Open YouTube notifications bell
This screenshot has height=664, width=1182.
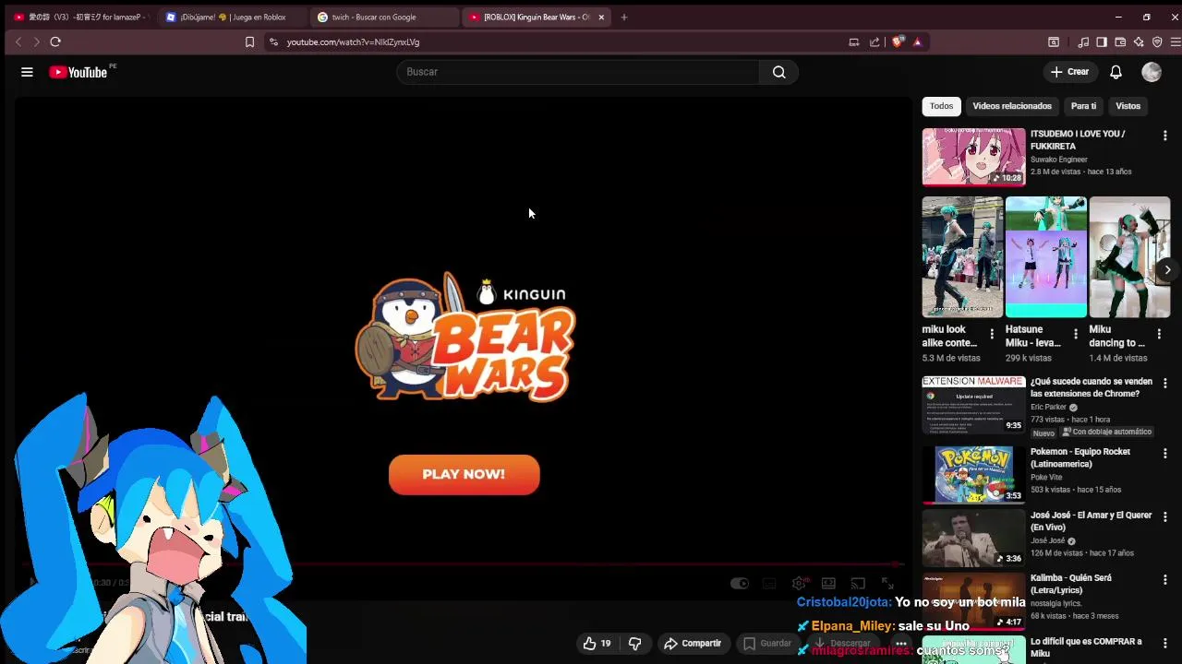[x=1116, y=72]
